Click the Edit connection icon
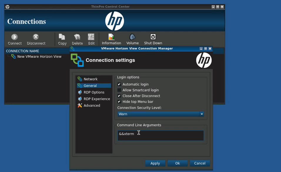 pyautogui.click(x=91, y=37)
